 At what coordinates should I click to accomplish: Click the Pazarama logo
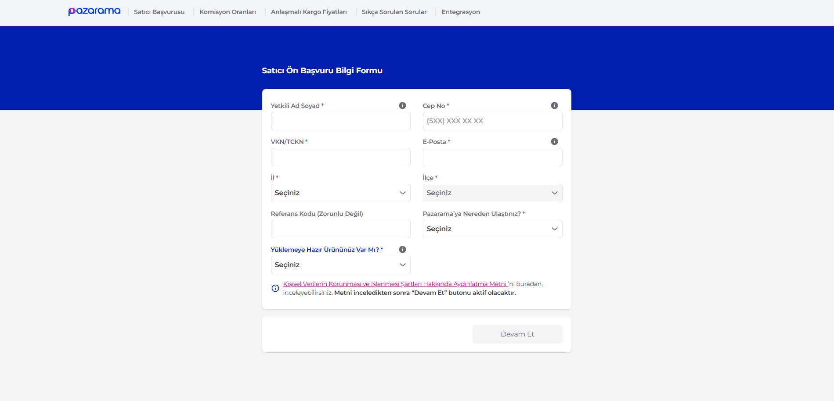[x=94, y=11]
